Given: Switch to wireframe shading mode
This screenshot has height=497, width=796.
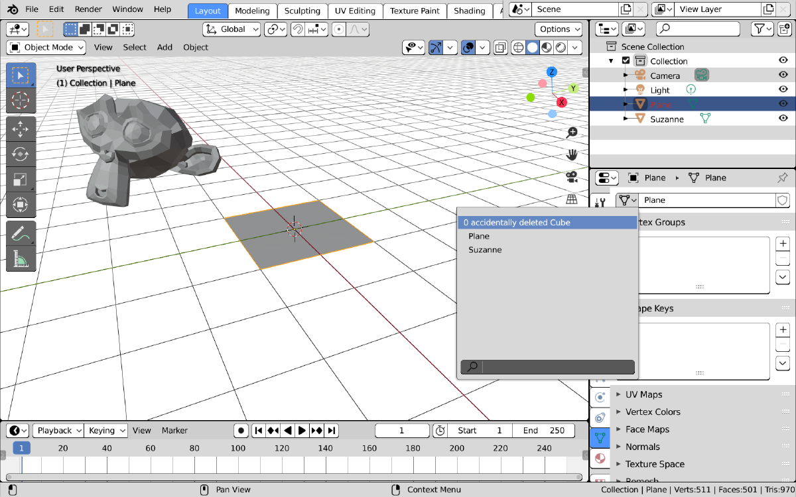Looking at the screenshot, I should point(519,47).
